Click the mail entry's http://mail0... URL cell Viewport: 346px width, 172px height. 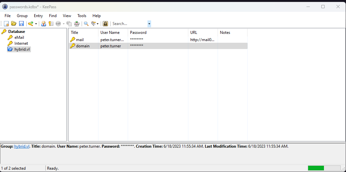click(x=202, y=40)
